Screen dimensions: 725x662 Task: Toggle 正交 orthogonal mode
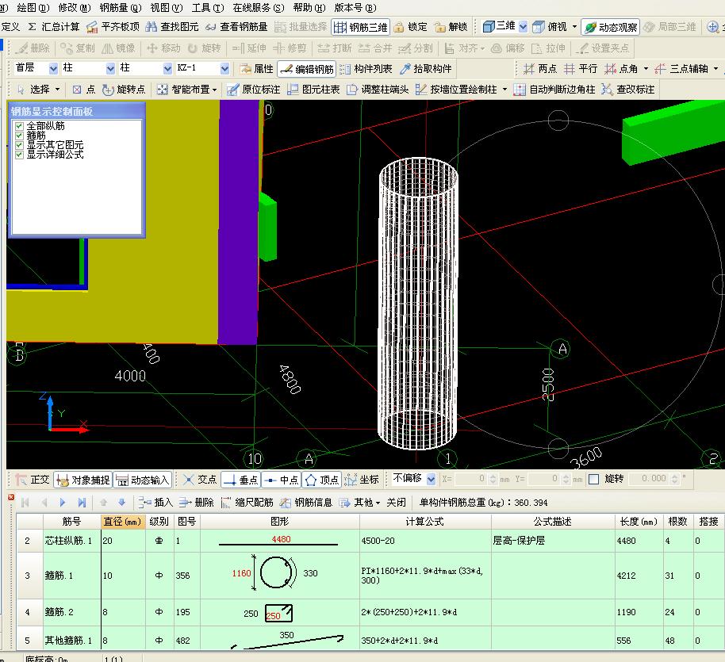pyautogui.click(x=33, y=480)
